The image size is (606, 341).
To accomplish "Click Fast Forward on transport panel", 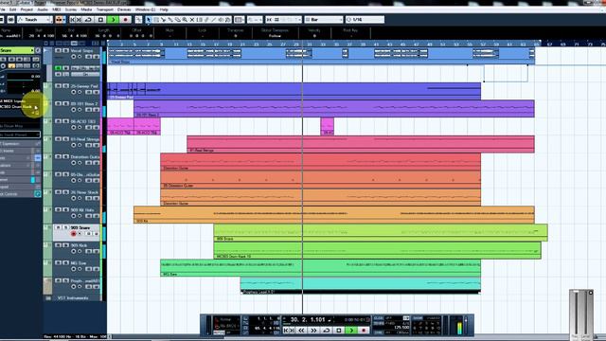I will [313, 331].
